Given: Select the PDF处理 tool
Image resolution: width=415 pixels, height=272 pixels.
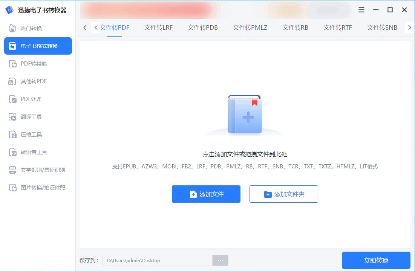Looking at the screenshot, I should (x=29, y=99).
